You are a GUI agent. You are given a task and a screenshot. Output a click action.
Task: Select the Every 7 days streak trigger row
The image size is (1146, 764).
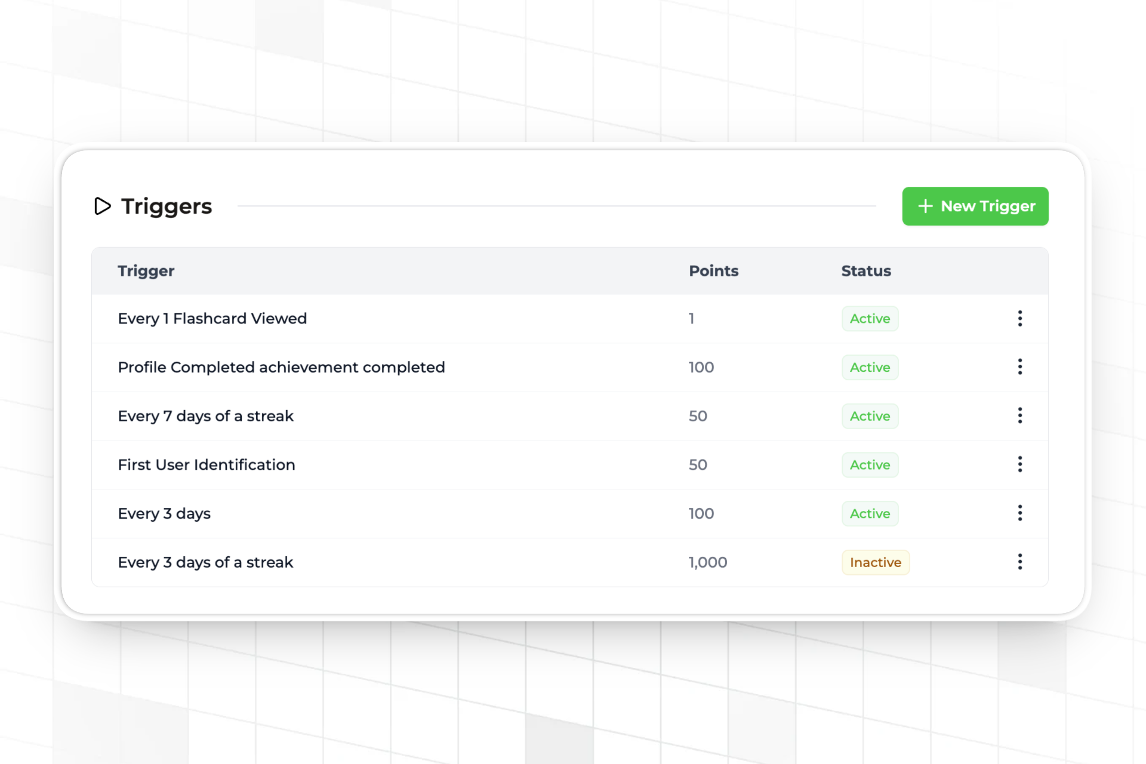tap(206, 416)
